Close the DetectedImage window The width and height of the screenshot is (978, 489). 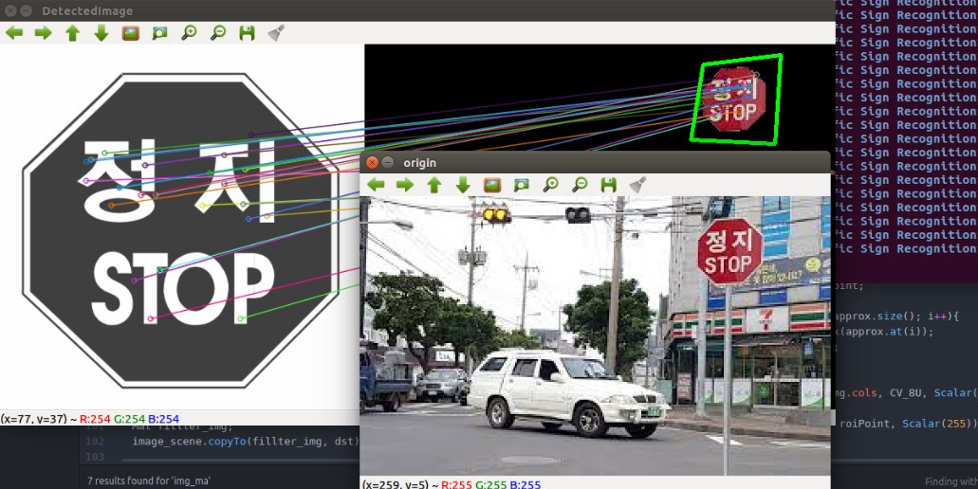pos(10,10)
